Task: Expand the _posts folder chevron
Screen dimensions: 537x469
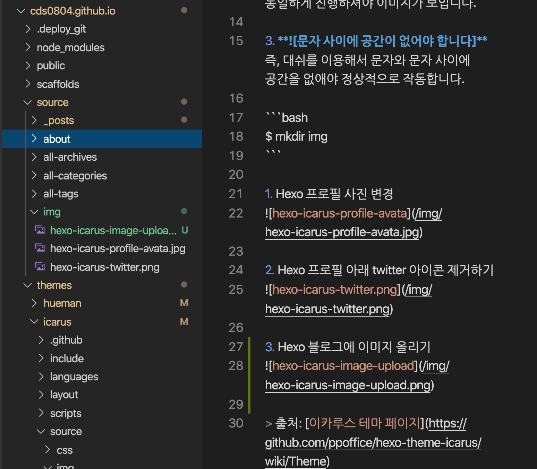Action: pos(34,120)
